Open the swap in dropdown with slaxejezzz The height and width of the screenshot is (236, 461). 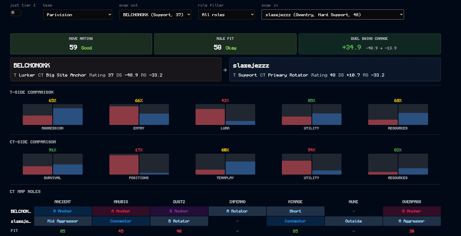333,15
